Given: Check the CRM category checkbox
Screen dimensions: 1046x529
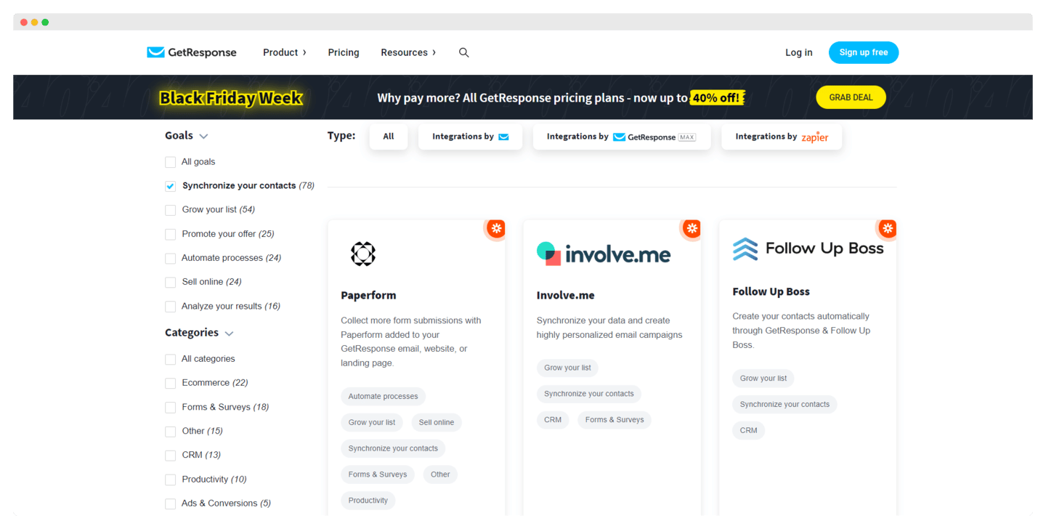Looking at the screenshot, I should 170,455.
